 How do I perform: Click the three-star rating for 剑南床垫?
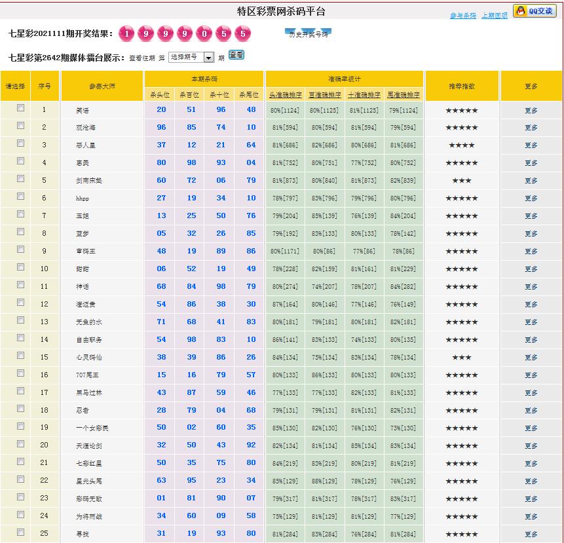[x=462, y=180]
